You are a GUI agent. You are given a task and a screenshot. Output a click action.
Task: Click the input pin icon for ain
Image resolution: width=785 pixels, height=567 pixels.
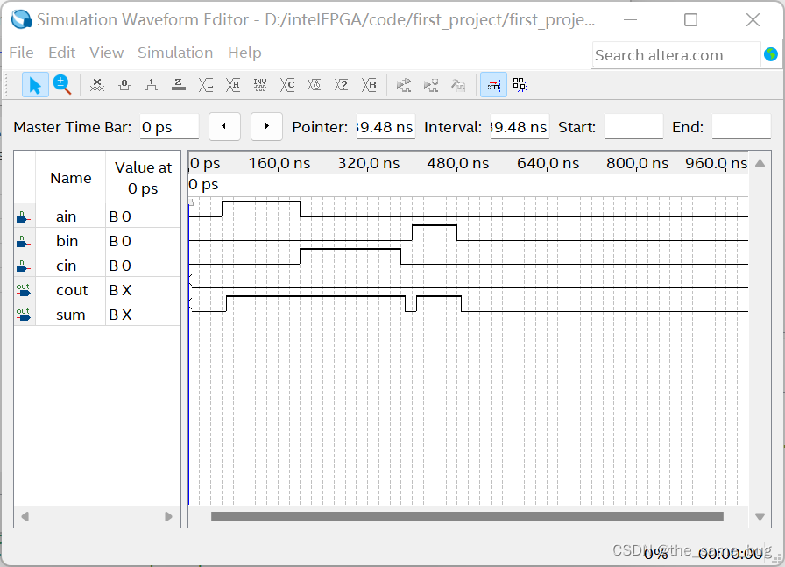(23, 216)
